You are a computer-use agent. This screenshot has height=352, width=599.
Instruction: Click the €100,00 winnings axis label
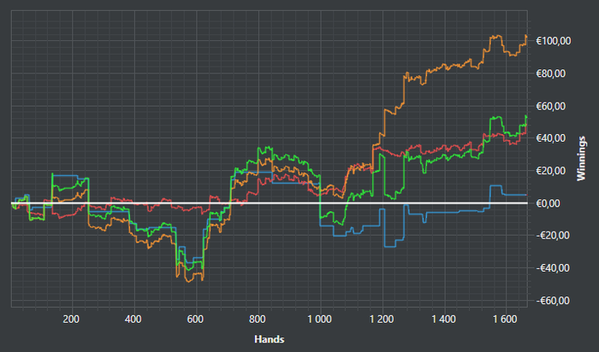(554, 41)
